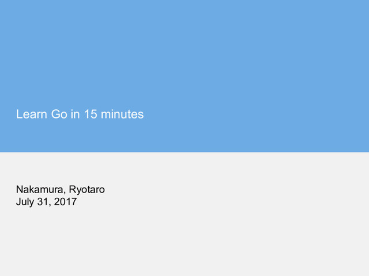Viewport: 369px width, 276px height.
Task: Click the word "Go" in the title
Action: point(59,114)
